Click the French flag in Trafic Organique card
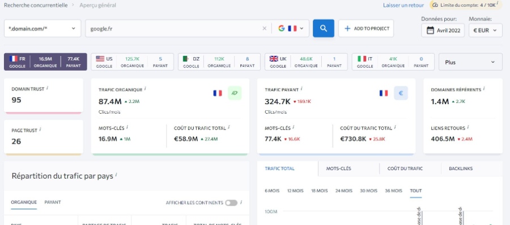The image size is (510, 225). 218,93
